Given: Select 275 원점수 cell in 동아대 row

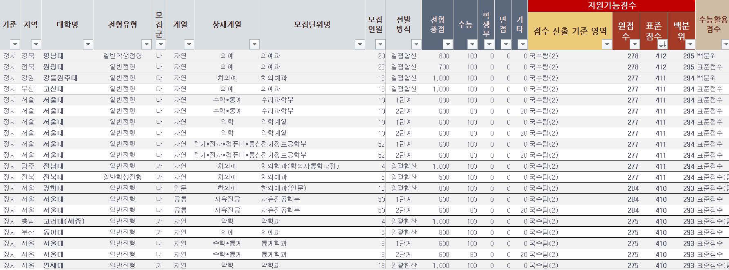Looking at the screenshot, I should coord(626,232).
